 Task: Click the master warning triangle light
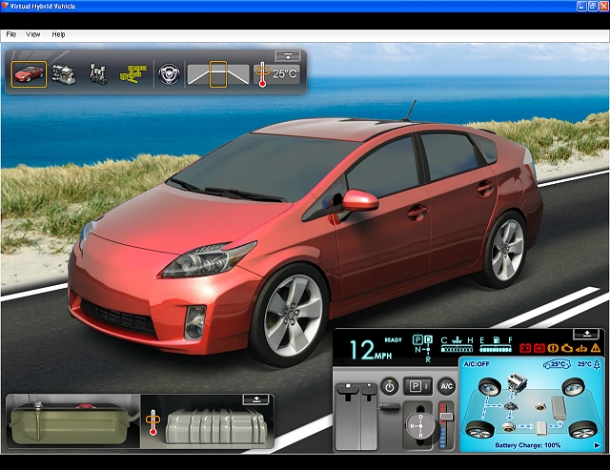coord(596,348)
